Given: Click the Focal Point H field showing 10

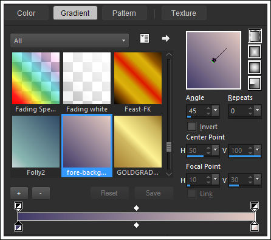Looking at the screenshot, I should pyautogui.click(x=196, y=180).
